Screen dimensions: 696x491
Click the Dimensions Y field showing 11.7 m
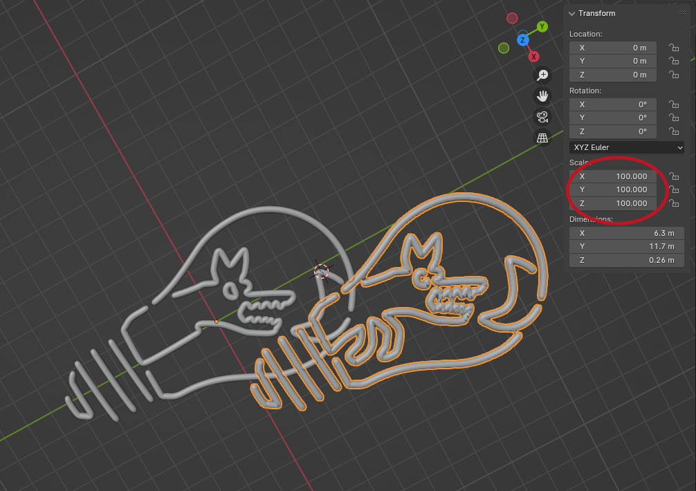626,247
